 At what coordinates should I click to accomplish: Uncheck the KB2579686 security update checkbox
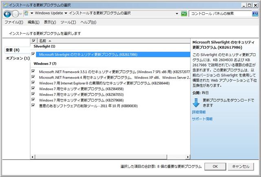click(x=33, y=99)
